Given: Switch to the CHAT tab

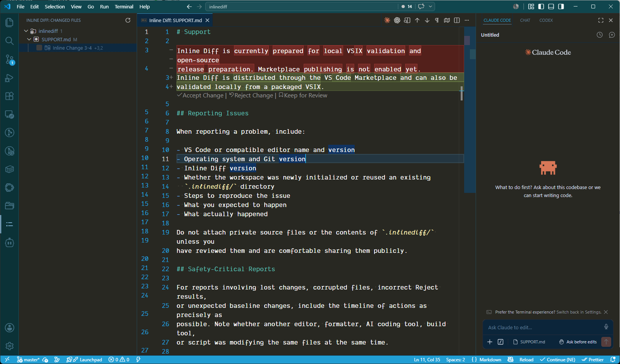Looking at the screenshot, I should 525,20.
